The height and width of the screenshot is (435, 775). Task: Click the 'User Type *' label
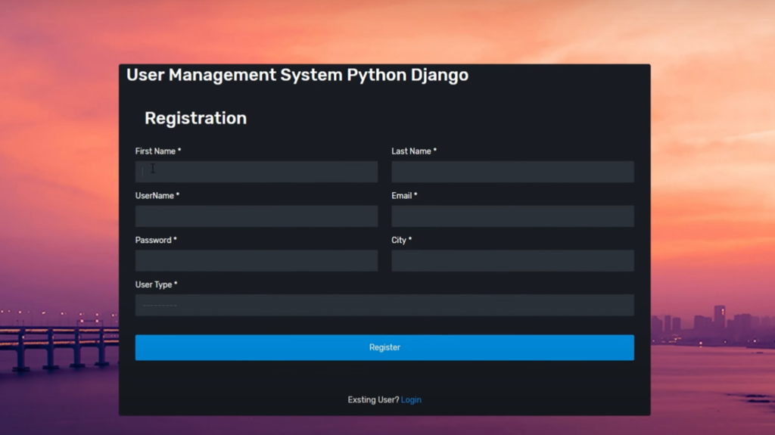pyautogui.click(x=156, y=284)
